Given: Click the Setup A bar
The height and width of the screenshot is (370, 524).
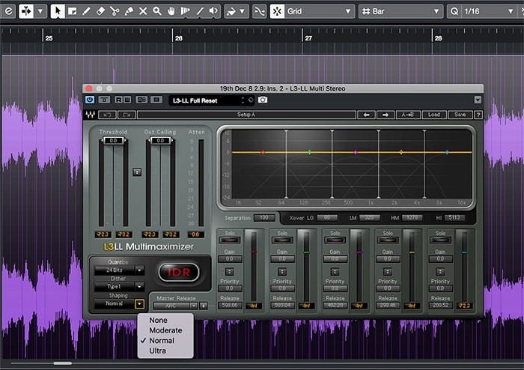Looking at the screenshot, I should [x=246, y=115].
